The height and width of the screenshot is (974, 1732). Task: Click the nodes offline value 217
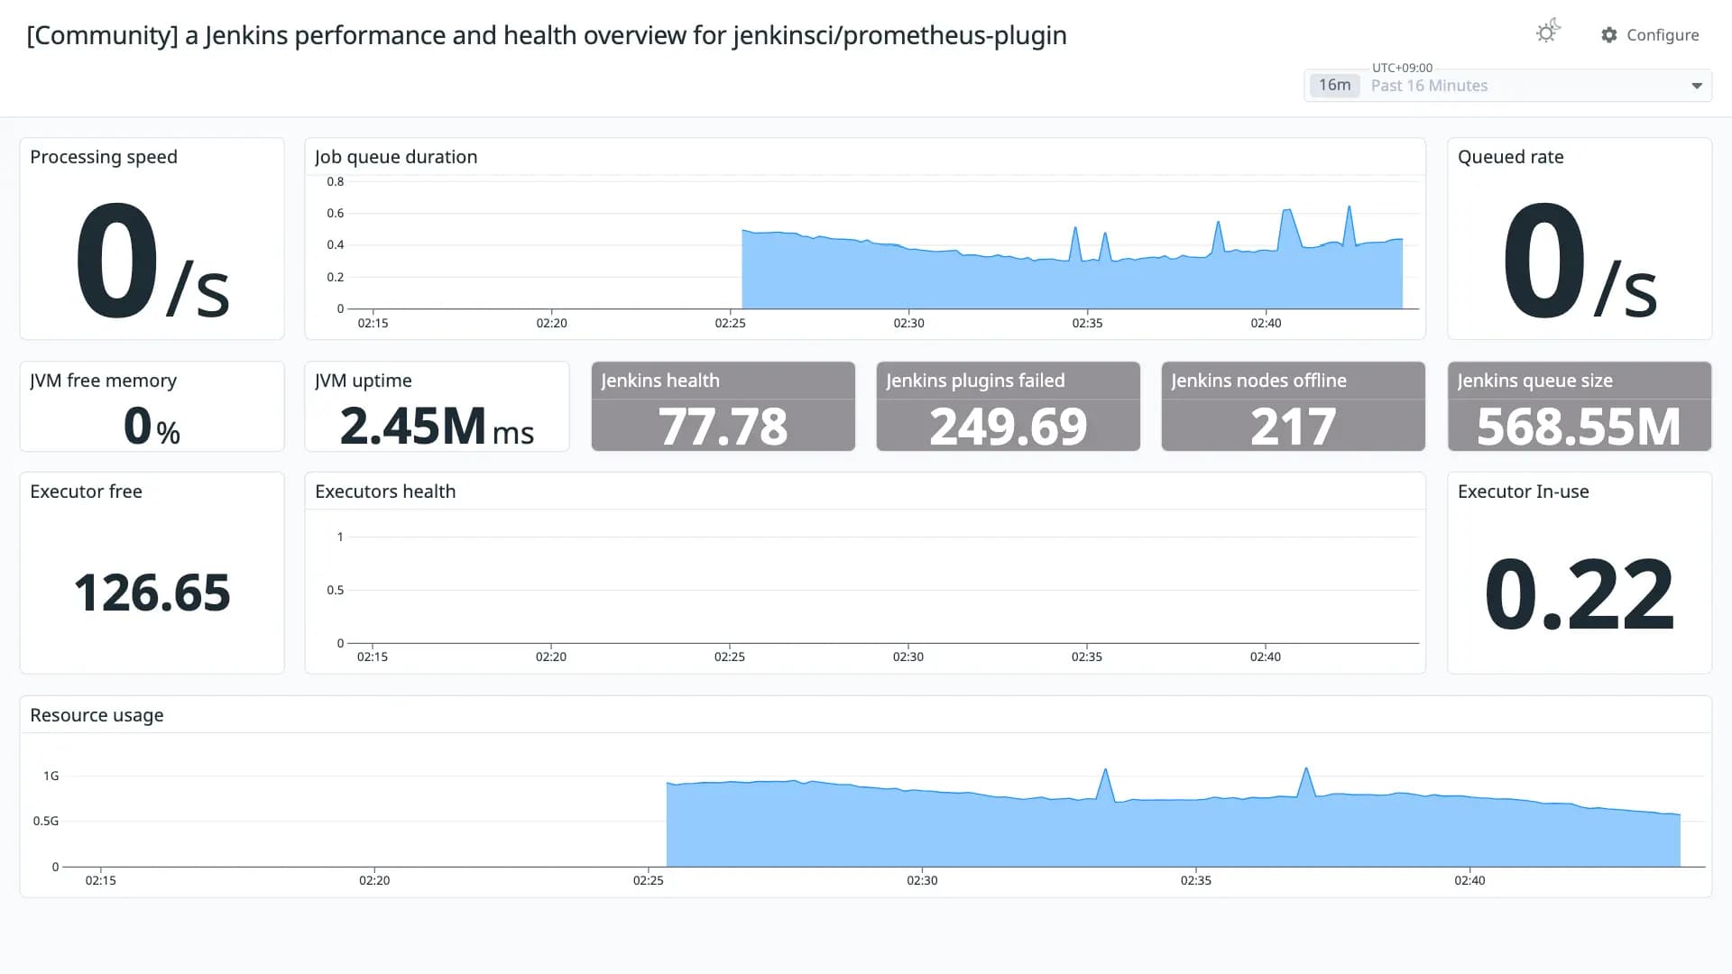click(1294, 427)
